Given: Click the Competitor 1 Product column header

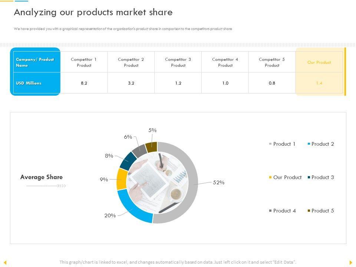Looking at the screenshot, I should (84, 62).
